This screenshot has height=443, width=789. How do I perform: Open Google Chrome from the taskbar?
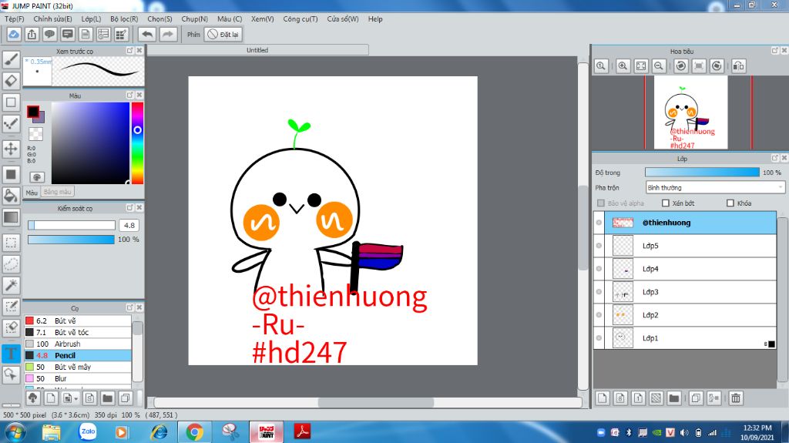(x=194, y=431)
